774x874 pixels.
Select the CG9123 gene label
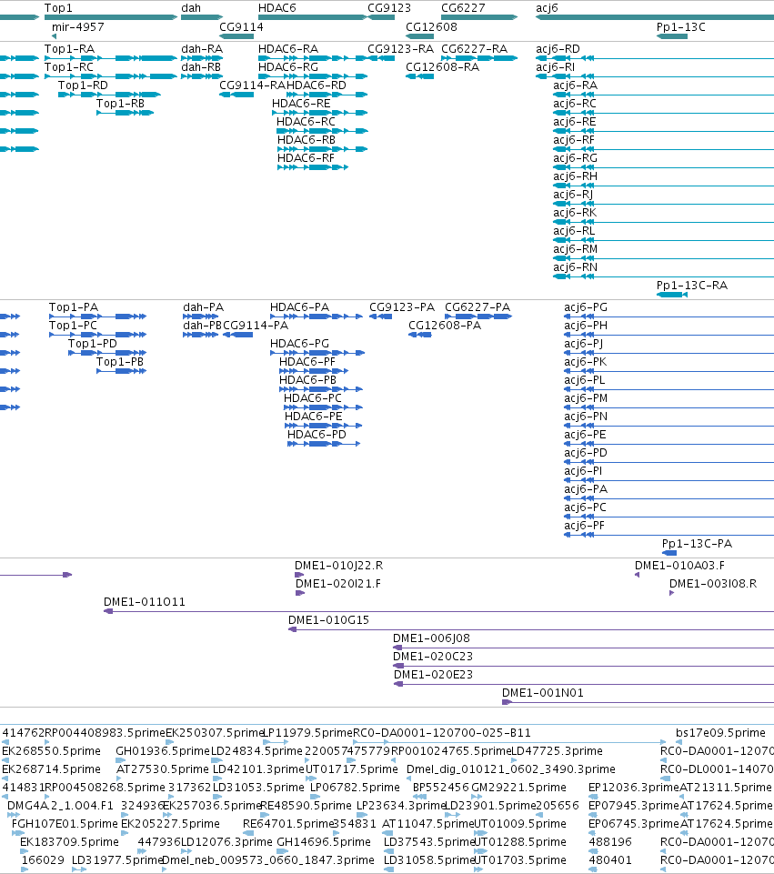(389, 8)
